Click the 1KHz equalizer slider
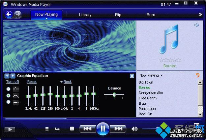Screen dimensions: 206x140 pos(65,96)
